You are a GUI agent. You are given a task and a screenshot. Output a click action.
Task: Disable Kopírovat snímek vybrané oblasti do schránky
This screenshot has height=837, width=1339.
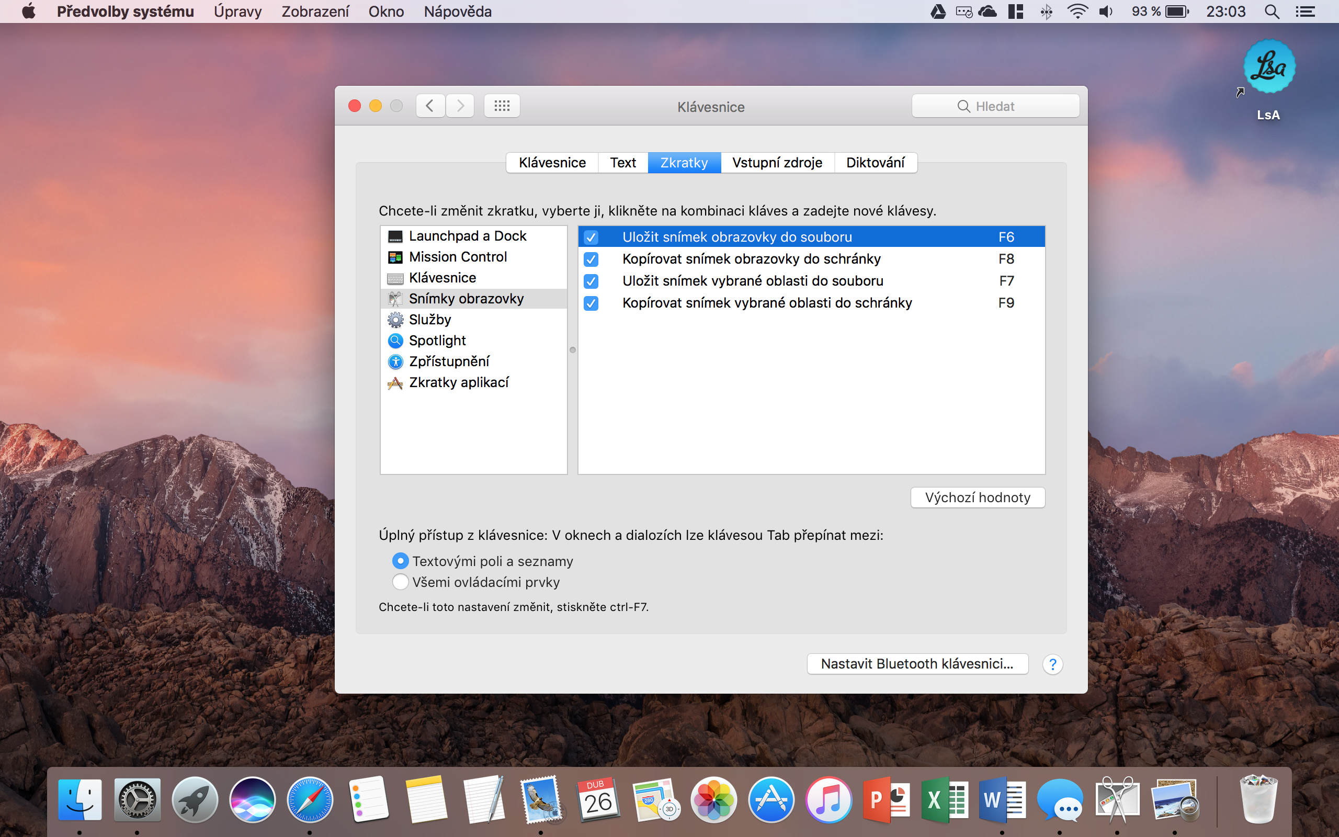click(x=591, y=303)
